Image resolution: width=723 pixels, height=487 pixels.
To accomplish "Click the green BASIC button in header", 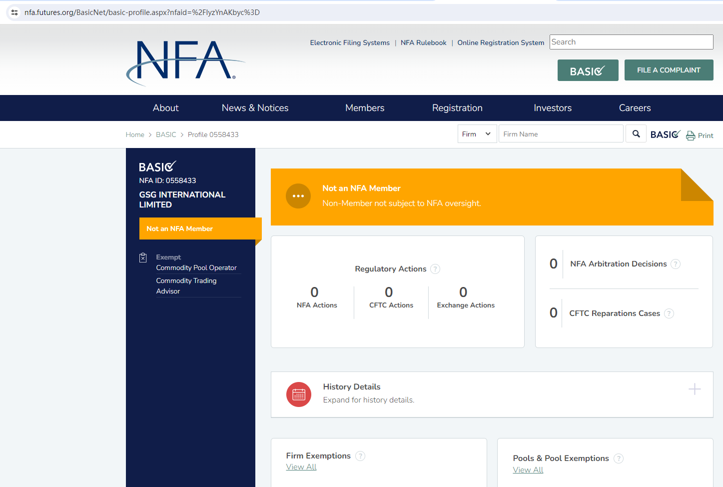I will point(588,70).
